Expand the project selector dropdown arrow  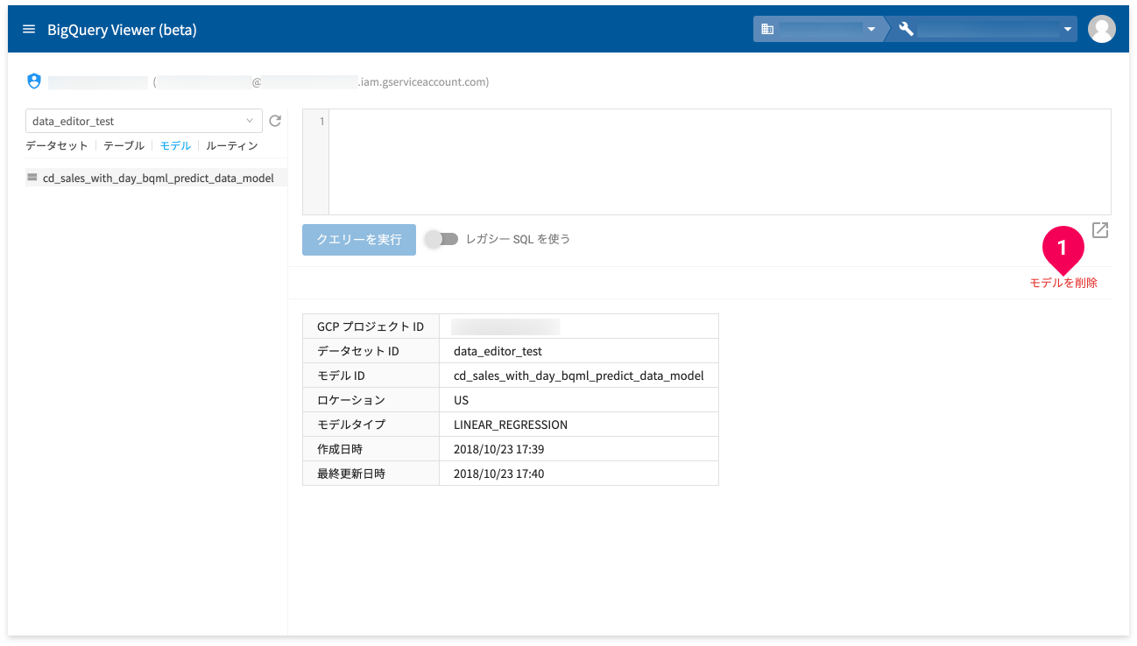[1068, 30]
